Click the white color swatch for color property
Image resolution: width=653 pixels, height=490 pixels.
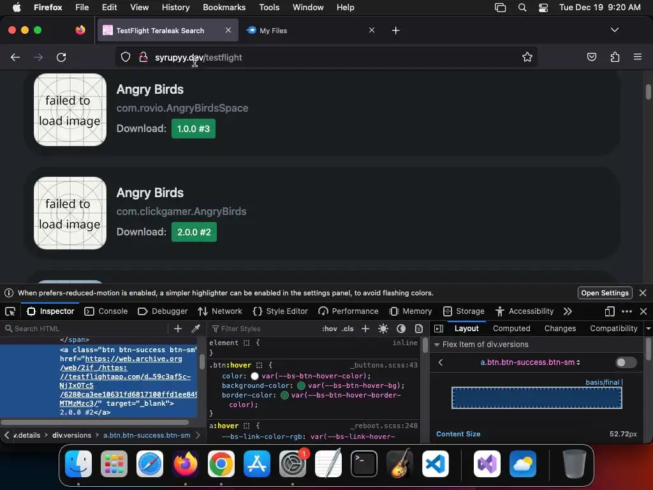pyautogui.click(x=255, y=376)
